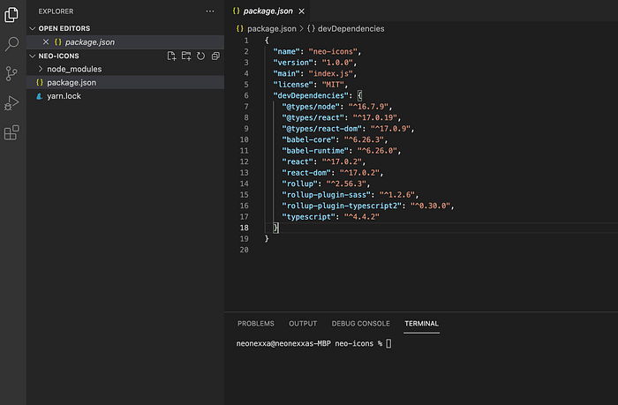Select the package.json editor tab
618x405 pixels.
click(268, 11)
